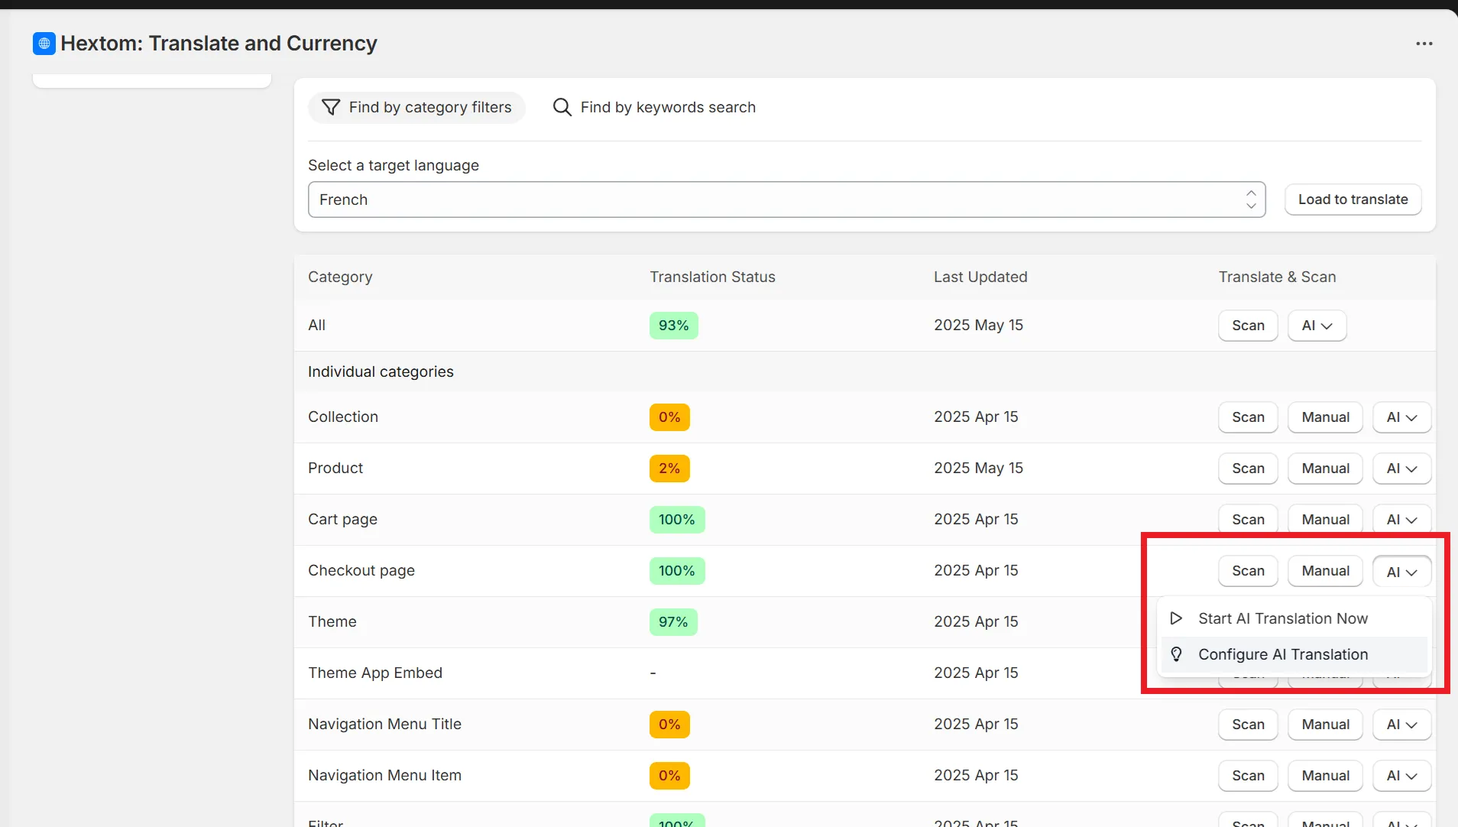Open Manual translation for Navigation Menu Item
This screenshot has height=827, width=1458.
1325,776
